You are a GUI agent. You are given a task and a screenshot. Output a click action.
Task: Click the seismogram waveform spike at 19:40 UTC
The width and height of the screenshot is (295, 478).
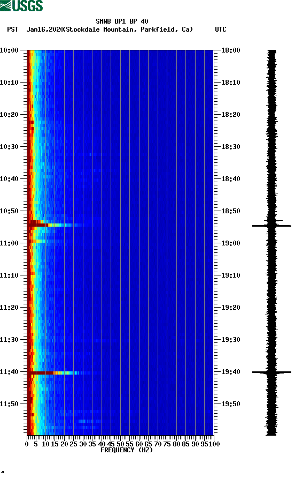(271, 372)
